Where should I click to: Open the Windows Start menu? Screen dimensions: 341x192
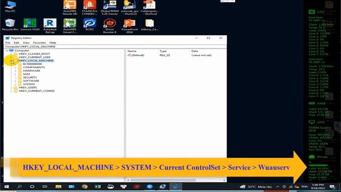pyautogui.click(x=6, y=187)
